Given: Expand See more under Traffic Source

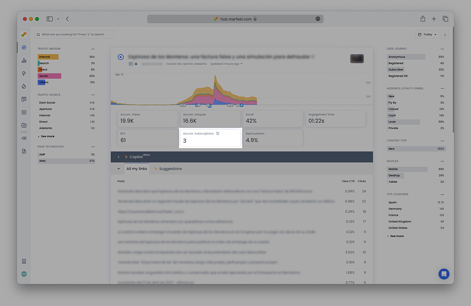Looking at the screenshot, I should tap(47, 136).
